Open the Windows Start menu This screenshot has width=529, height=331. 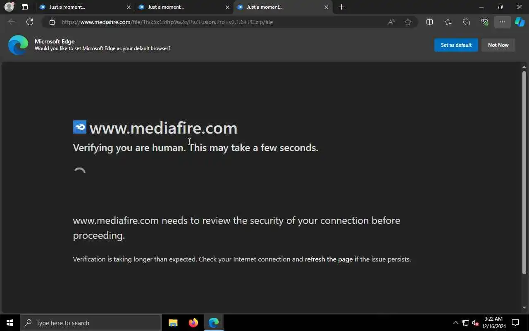click(x=10, y=323)
